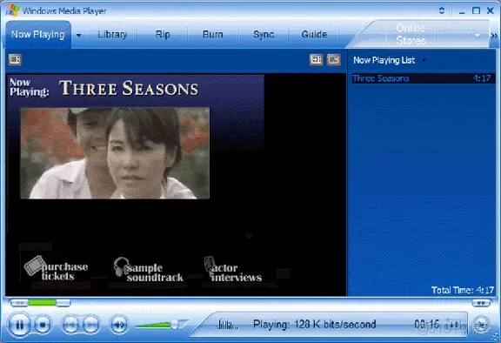This screenshot has height=343, width=501.
Task: Switch to skin mode using bottom-right button
Action: point(481,325)
